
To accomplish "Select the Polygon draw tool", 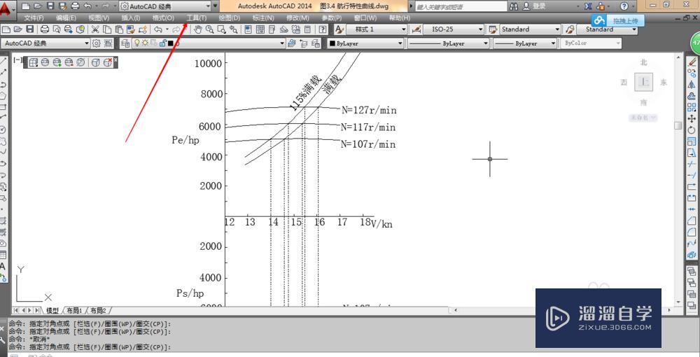I will pos(3,95).
